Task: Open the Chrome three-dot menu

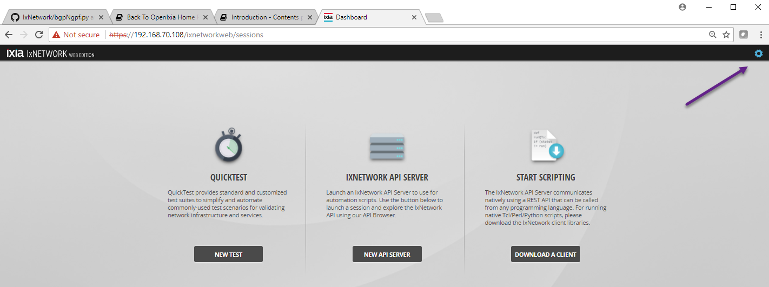Action: (x=760, y=35)
